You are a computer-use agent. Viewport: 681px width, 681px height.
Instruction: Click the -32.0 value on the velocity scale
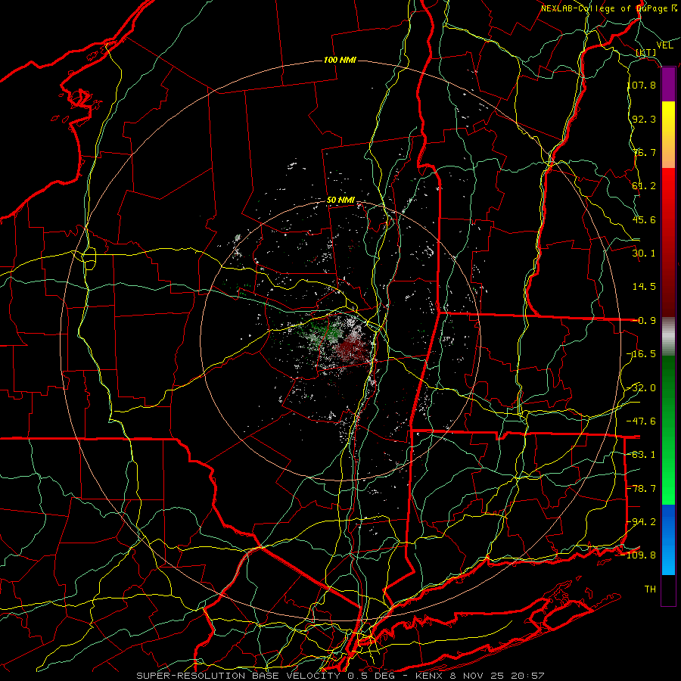[642, 388]
